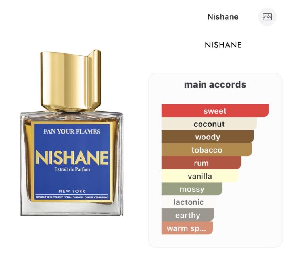287x269 pixels.
Task: Pick the lactonic accord bar
Action: tap(189, 202)
